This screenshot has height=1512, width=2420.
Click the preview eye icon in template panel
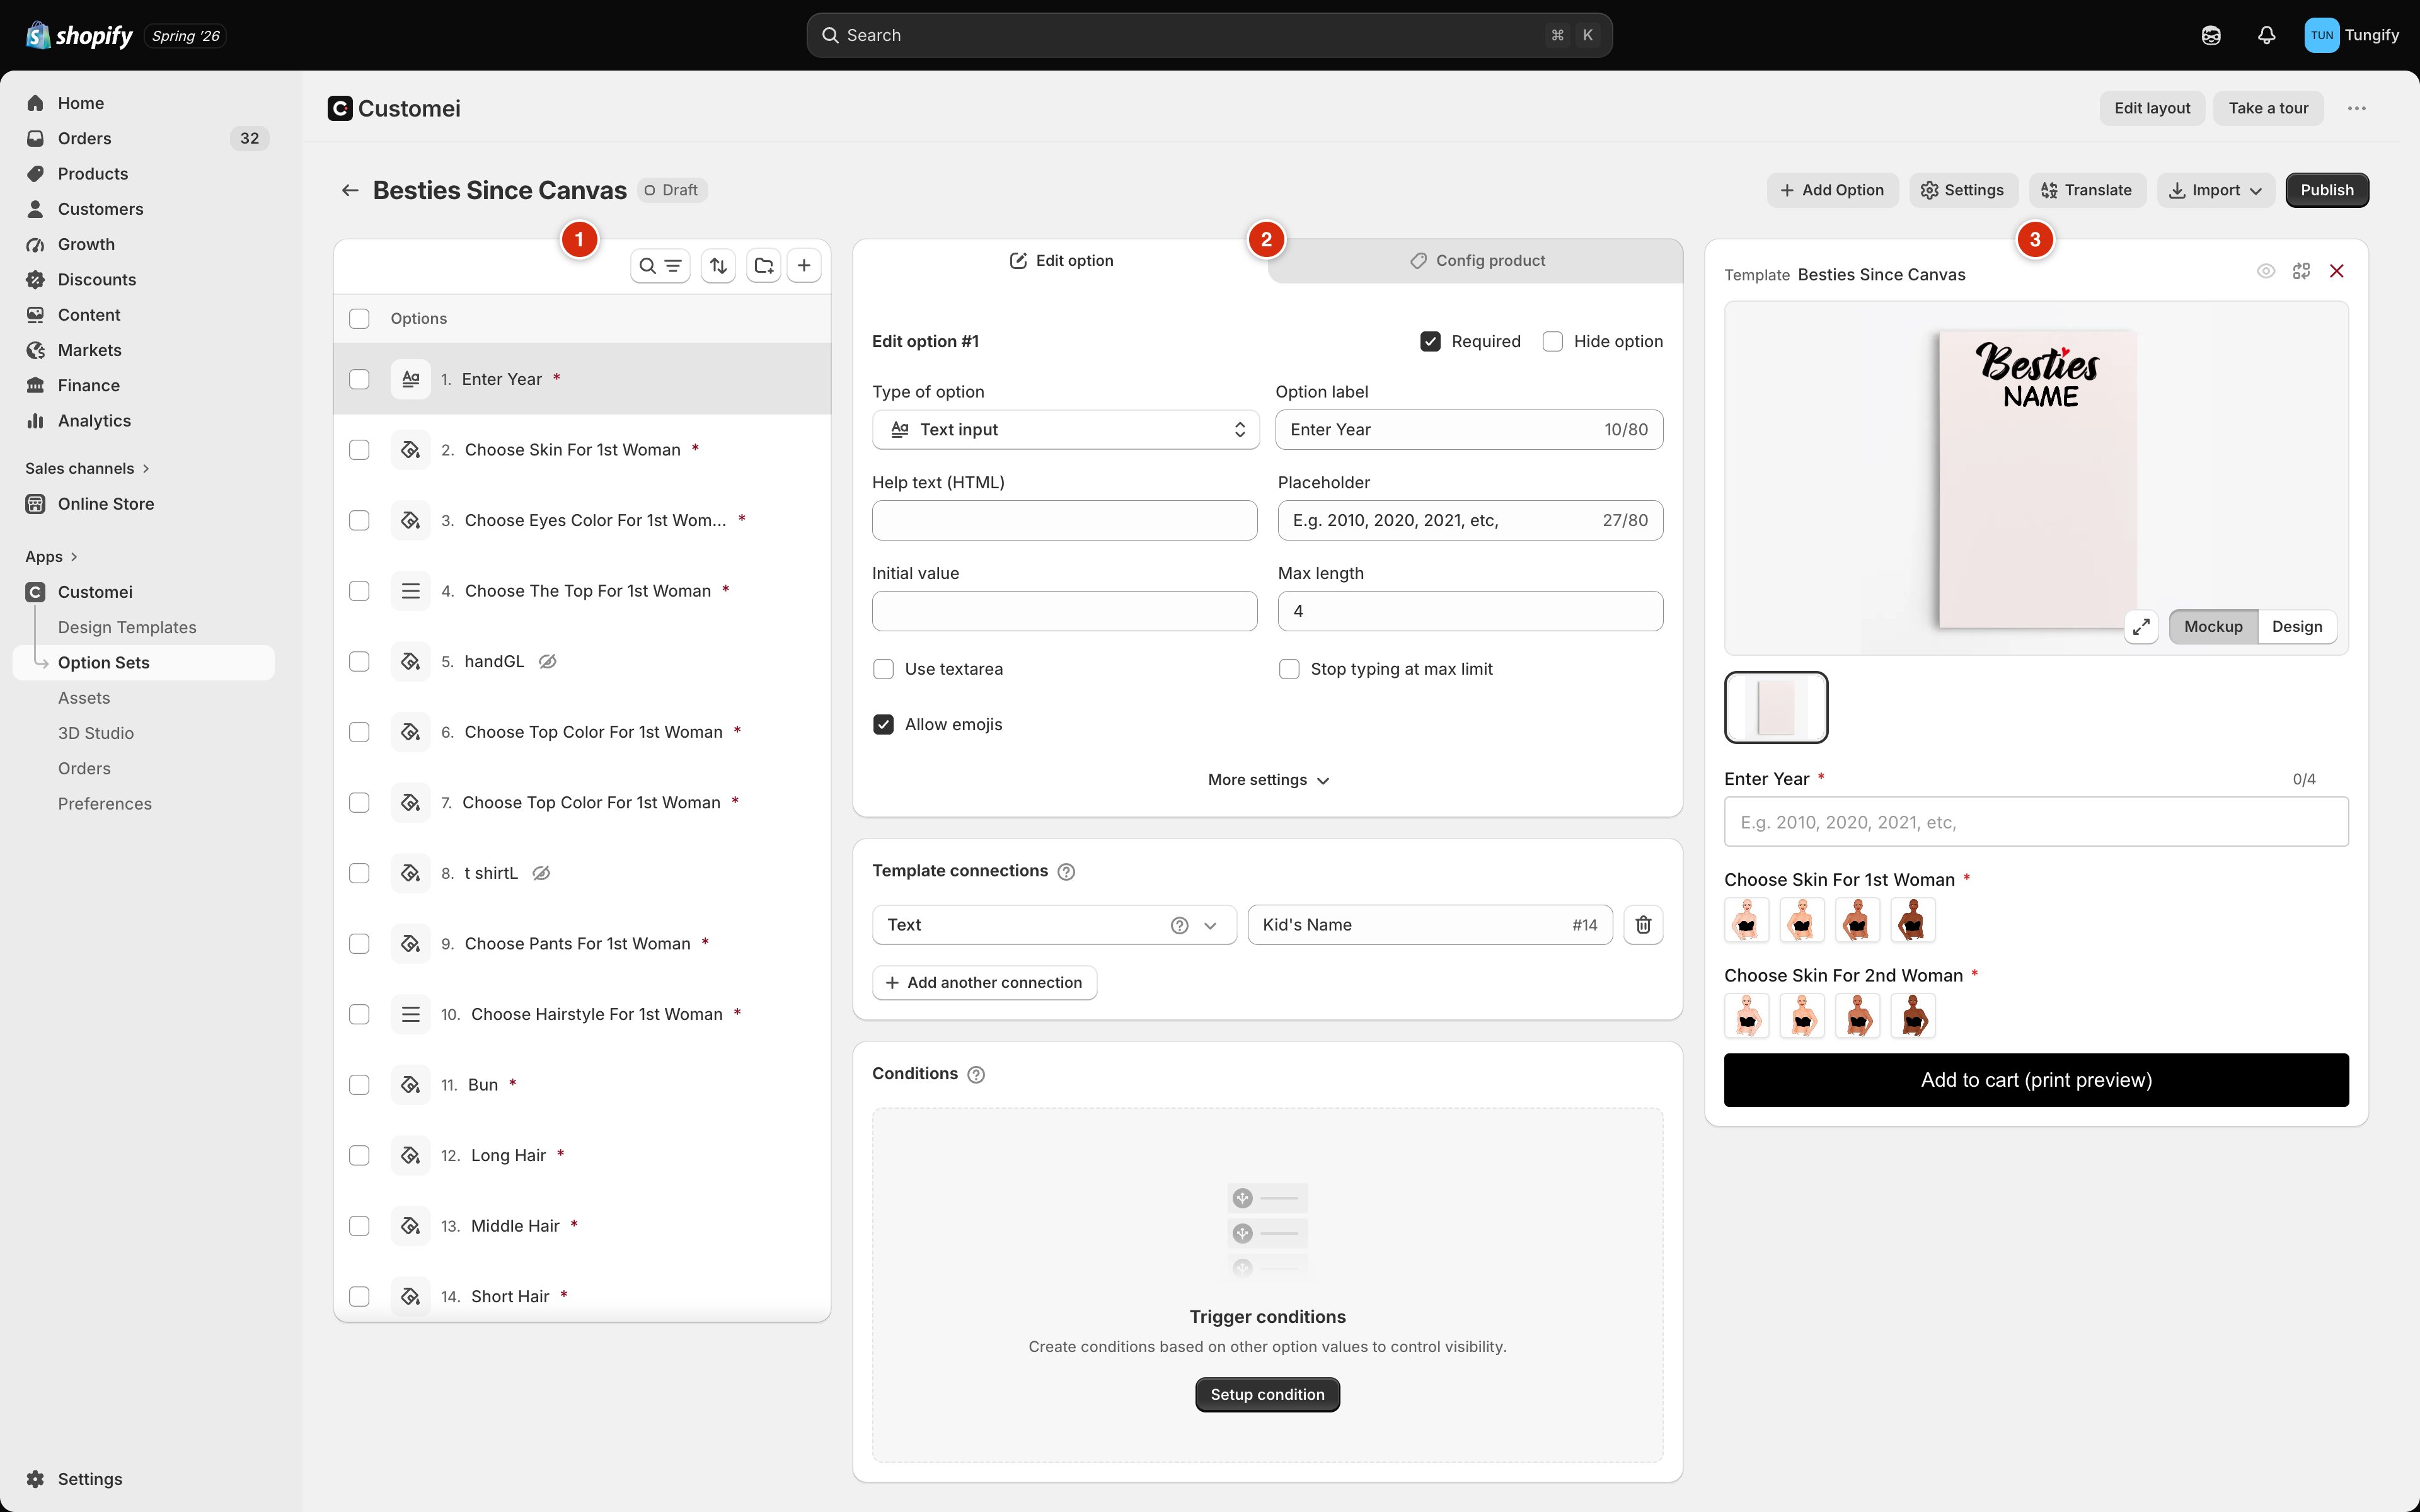point(2266,271)
